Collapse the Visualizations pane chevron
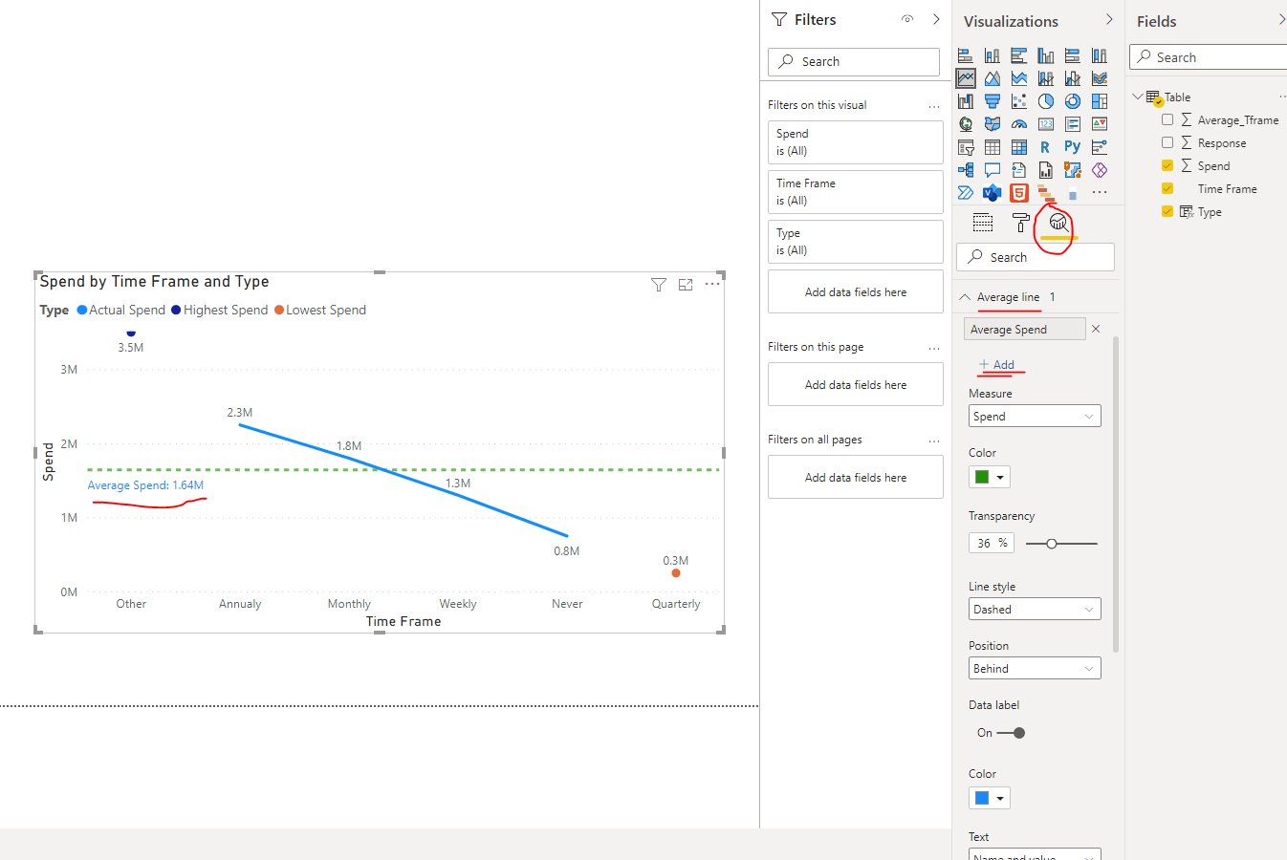The width and height of the screenshot is (1287, 860). [x=1109, y=19]
